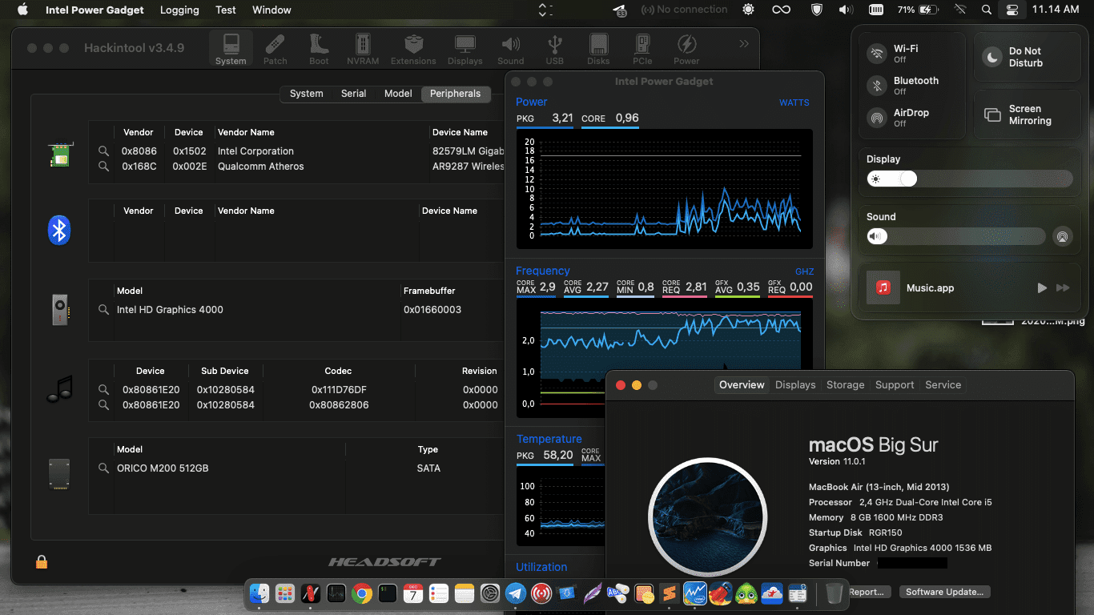Image resolution: width=1094 pixels, height=615 pixels.
Task: Open the NVRAM section in Hackintool
Action: point(363,49)
